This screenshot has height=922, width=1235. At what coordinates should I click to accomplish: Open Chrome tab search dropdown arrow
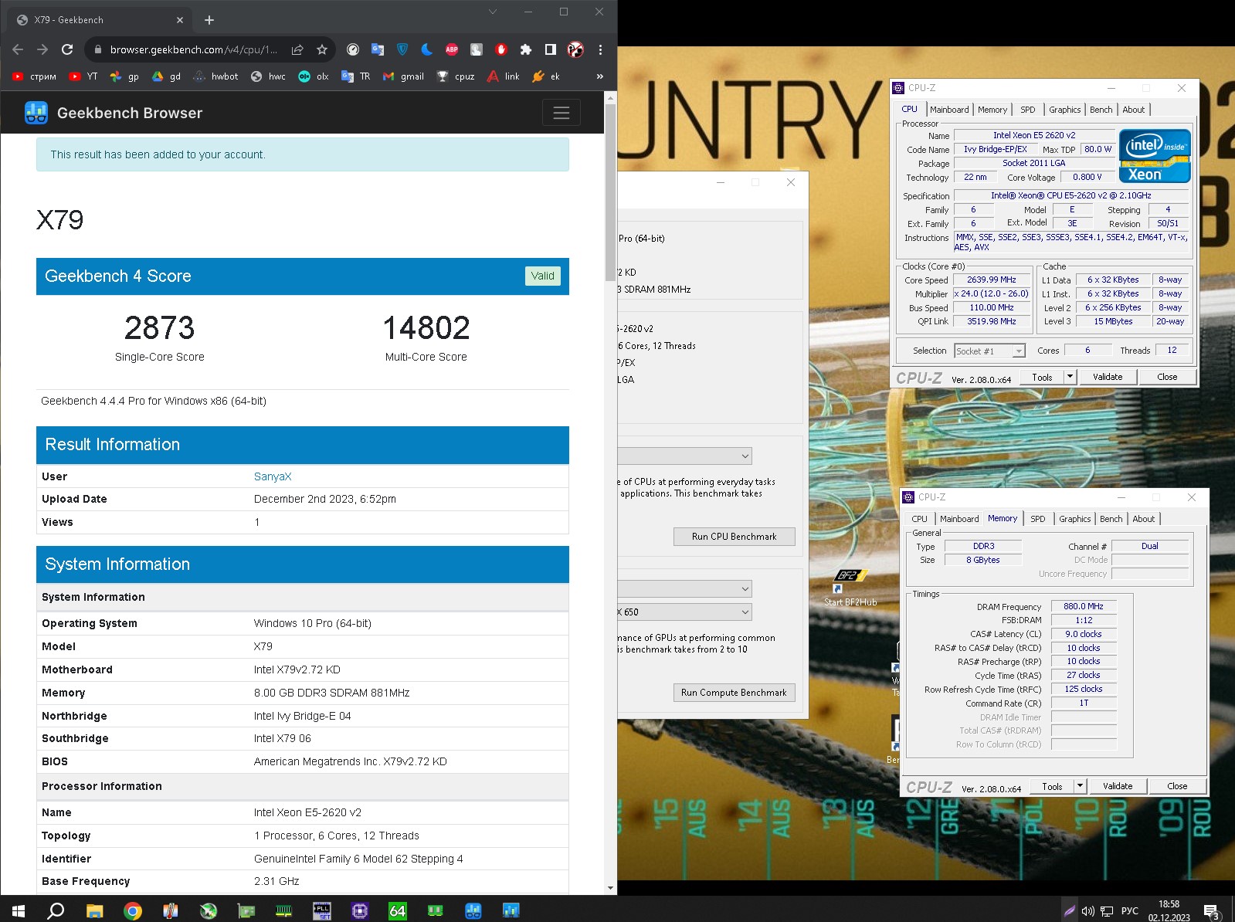pyautogui.click(x=493, y=12)
